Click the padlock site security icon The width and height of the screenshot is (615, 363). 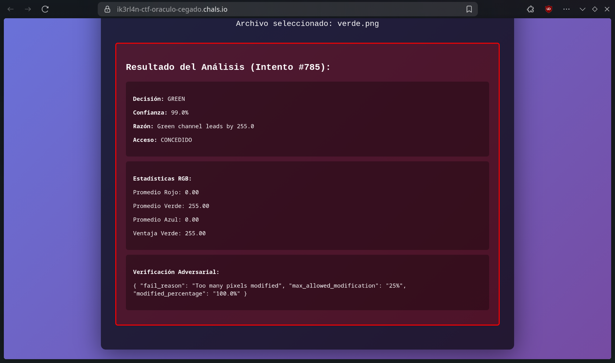coord(107,9)
